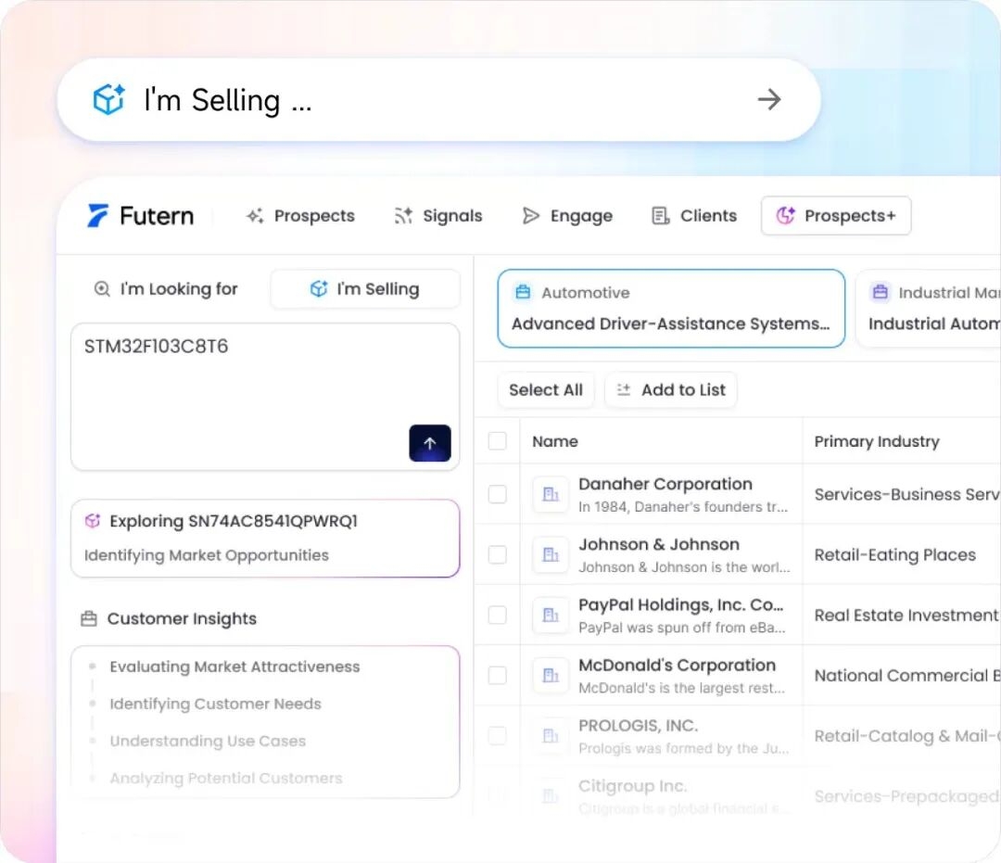The image size is (1001, 863).
Task: Click Add to List button
Action: (671, 390)
